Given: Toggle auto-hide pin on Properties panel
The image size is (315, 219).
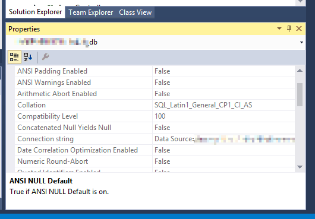Looking at the screenshot, I should [x=289, y=28].
